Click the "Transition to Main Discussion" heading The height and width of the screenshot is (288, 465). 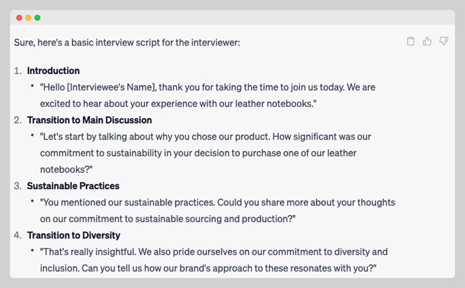click(x=89, y=120)
